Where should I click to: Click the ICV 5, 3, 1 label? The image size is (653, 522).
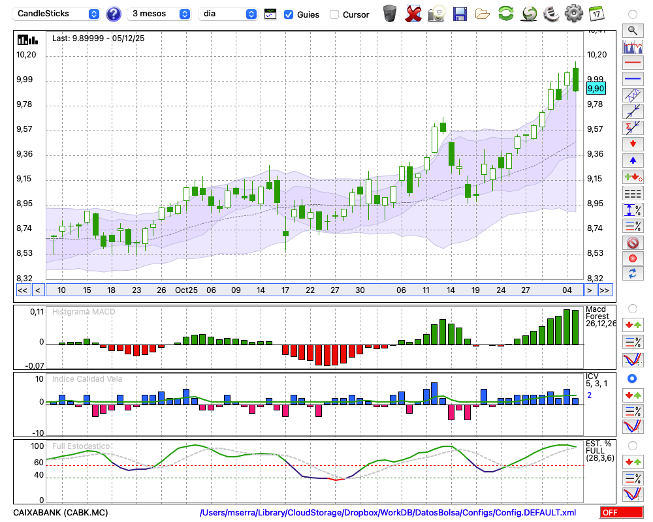pyautogui.click(x=596, y=380)
